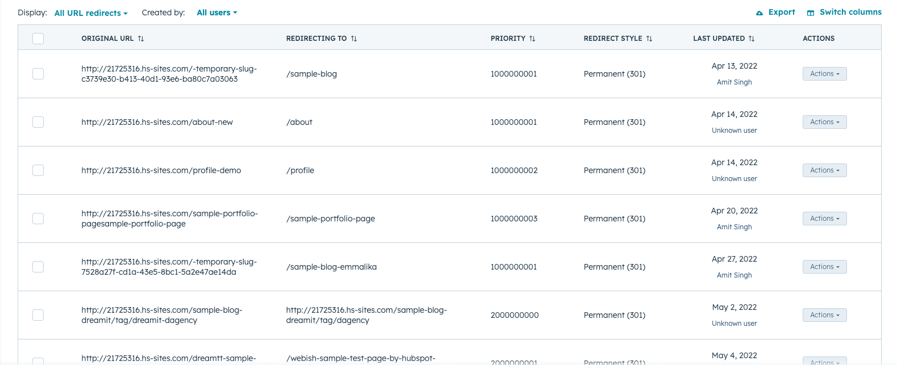
Task: Click the dreamit/tag/dagency redirect target URL
Action: pos(366,315)
